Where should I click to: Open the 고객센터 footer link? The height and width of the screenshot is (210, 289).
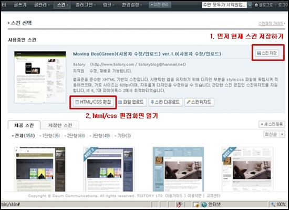coord(213,196)
